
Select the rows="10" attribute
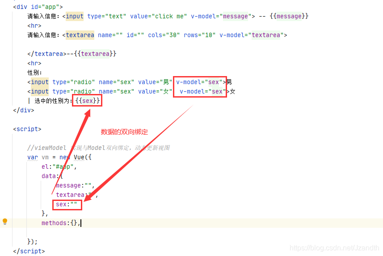[x=200, y=35]
